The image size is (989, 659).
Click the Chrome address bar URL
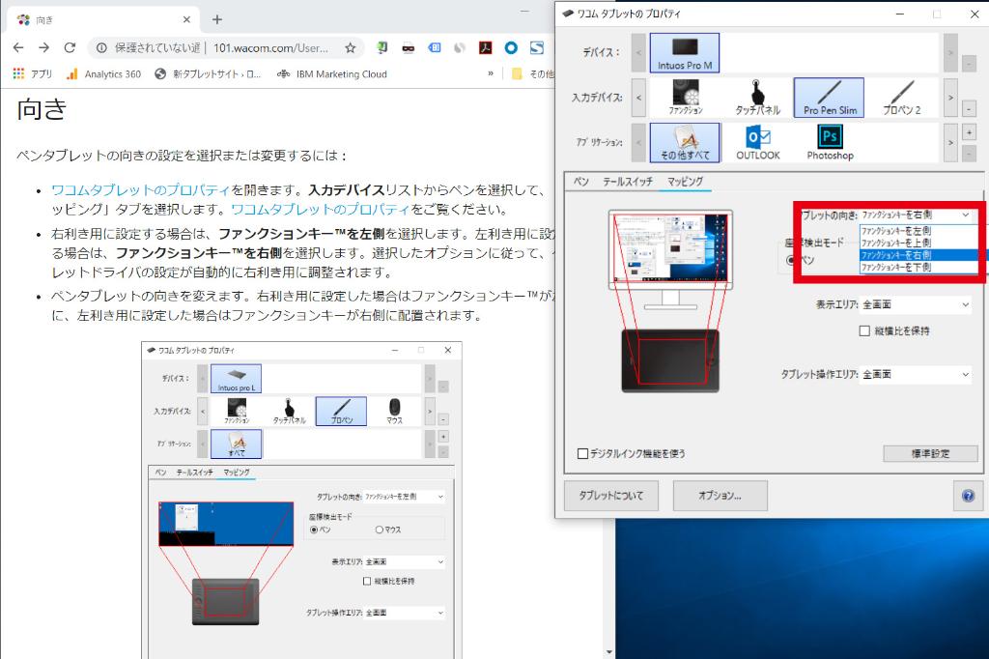(x=270, y=47)
